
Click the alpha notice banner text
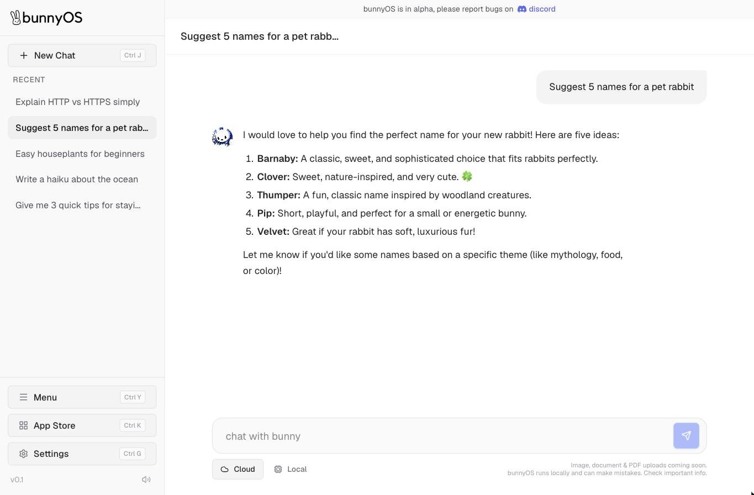439,9
